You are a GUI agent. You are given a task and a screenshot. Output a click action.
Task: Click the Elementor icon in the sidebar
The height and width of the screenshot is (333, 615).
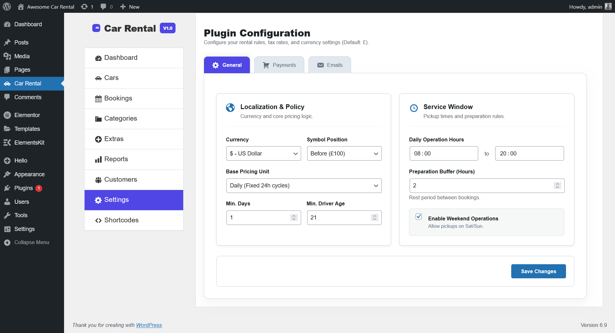pyautogui.click(x=7, y=115)
